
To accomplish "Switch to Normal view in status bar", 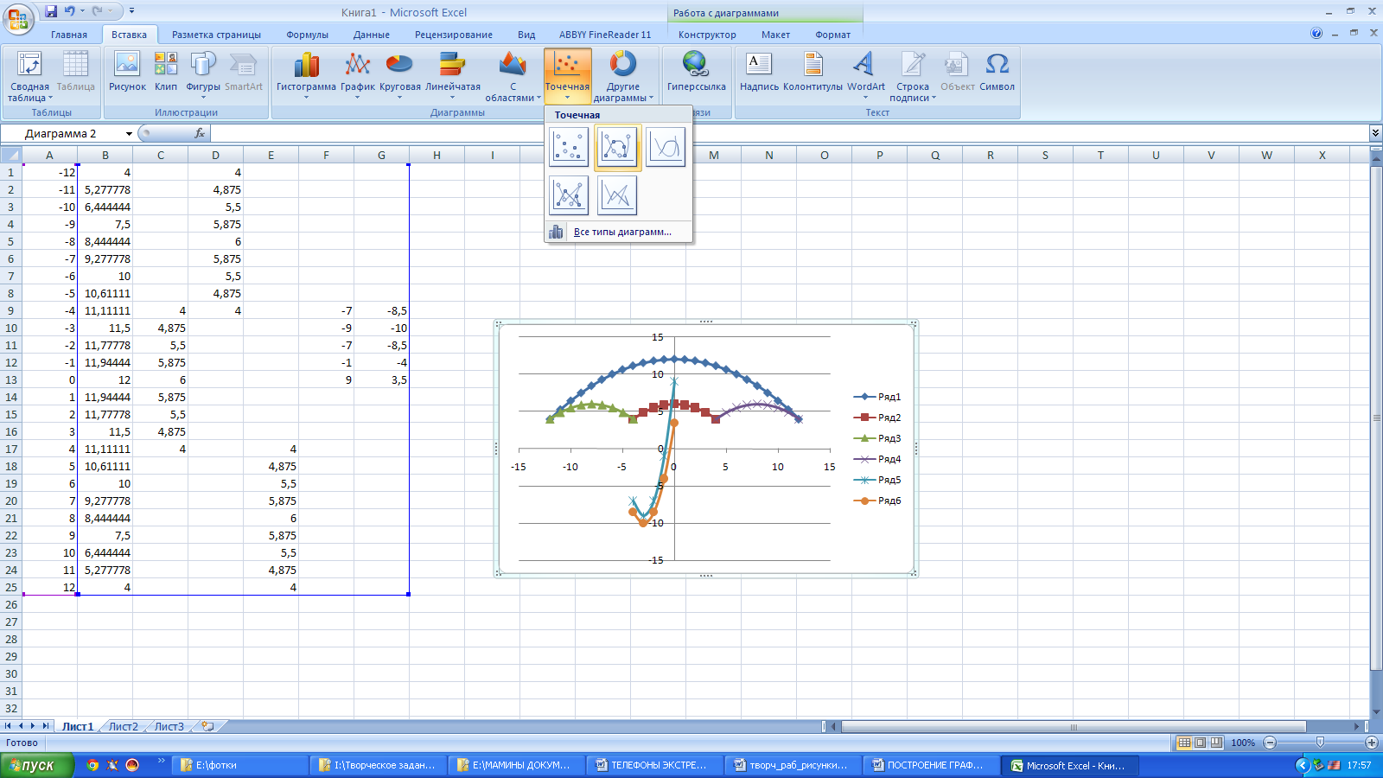I will (x=1184, y=743).
